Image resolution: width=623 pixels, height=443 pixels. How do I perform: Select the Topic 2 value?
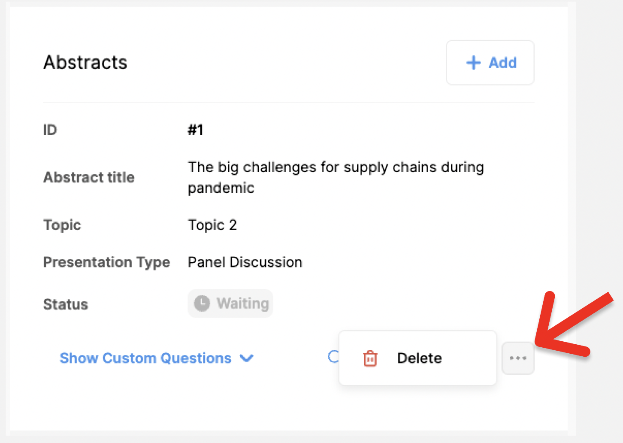tap(212, 225)
